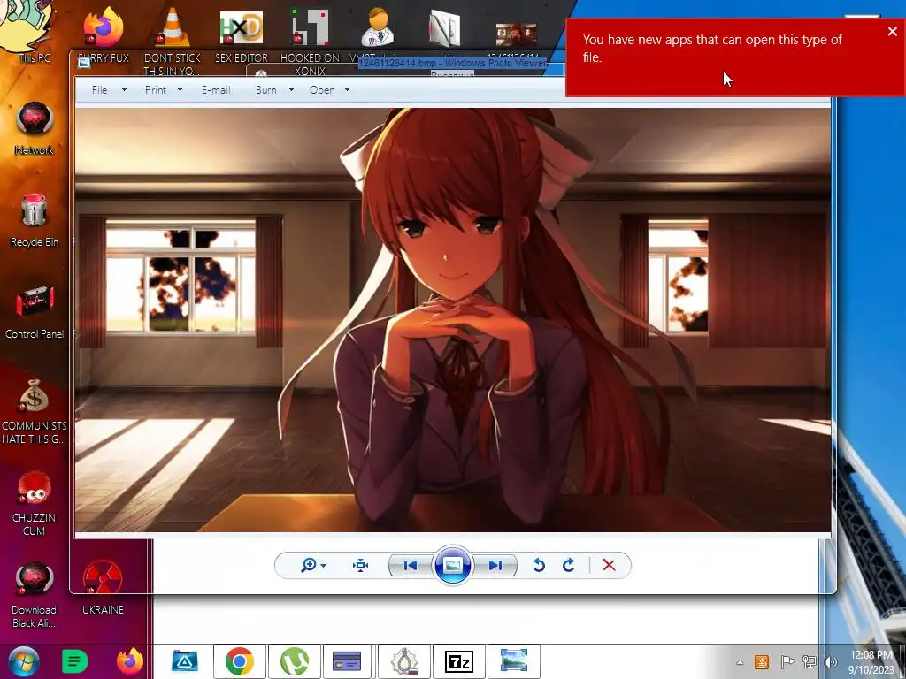Dismiss the red notification banner
906x679 pixels.
[892, 32]
